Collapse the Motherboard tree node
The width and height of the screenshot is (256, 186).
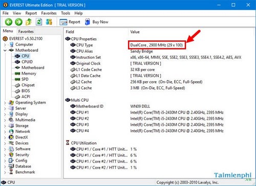click(5, 51)
